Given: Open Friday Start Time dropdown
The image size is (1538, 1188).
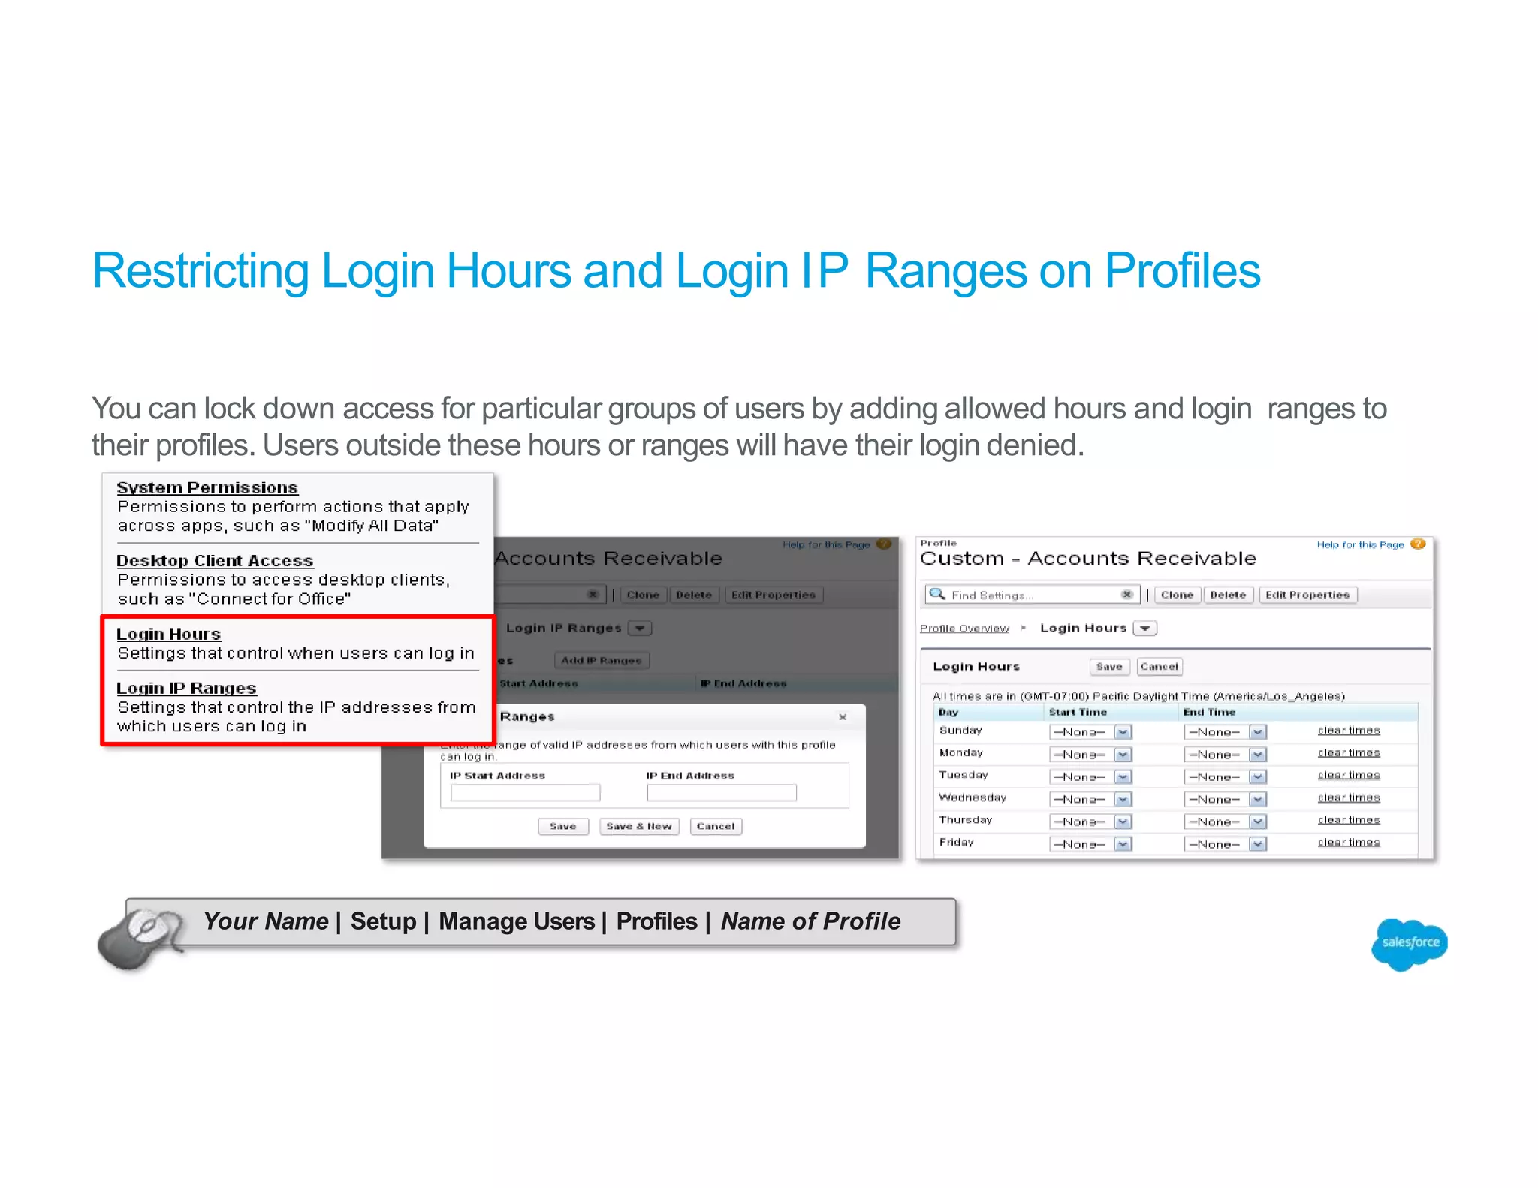Looking at the screenshot, I should pos(1090,845).
